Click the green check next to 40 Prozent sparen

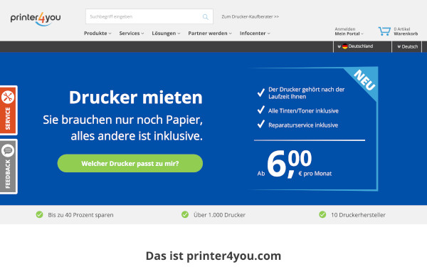[39, 215]
